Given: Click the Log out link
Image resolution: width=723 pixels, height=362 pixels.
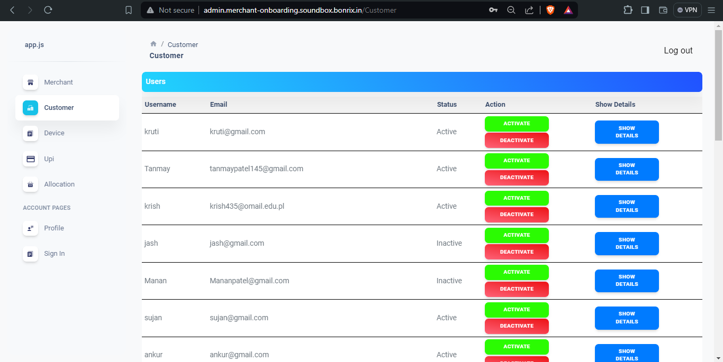Looking at the screenshot, I should pyautogui.click(x=678, y=50).
